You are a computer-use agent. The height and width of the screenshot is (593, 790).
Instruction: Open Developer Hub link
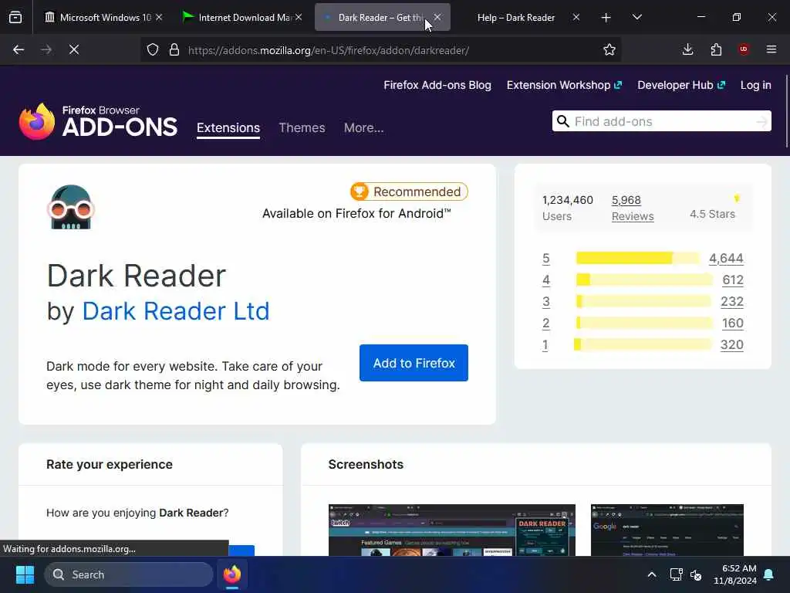pyautogui.click(x=681, y=85)
